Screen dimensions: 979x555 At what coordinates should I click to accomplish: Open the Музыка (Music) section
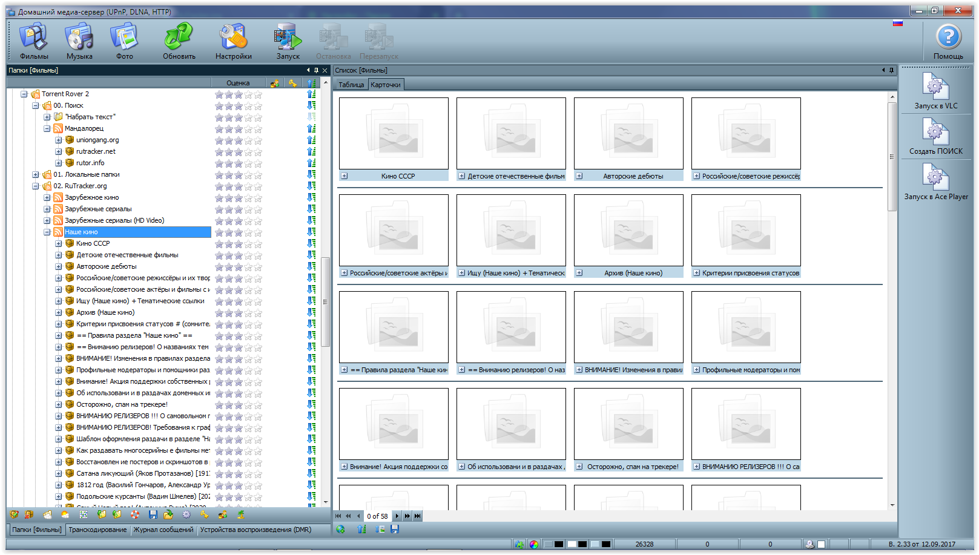pos(79,41)
